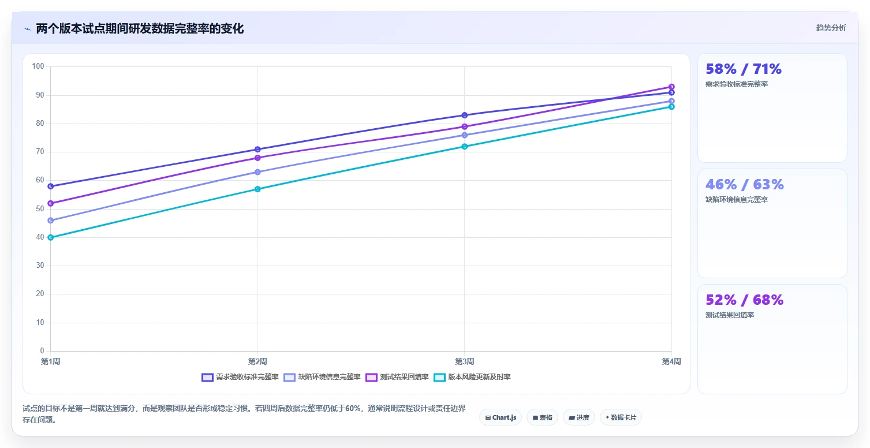
Task: Click 缺陷环境信息完整率 week 4 point at 88
Action: 671,101
